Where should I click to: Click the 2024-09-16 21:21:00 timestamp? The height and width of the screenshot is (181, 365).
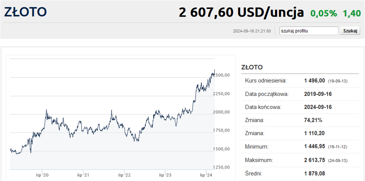point(252,31)
